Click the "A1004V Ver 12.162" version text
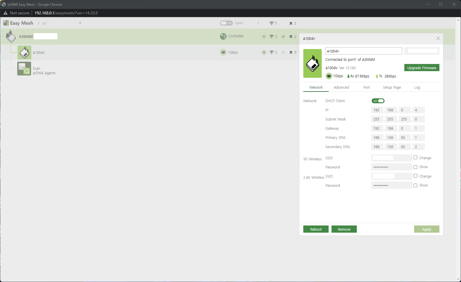 click(341, 68)
